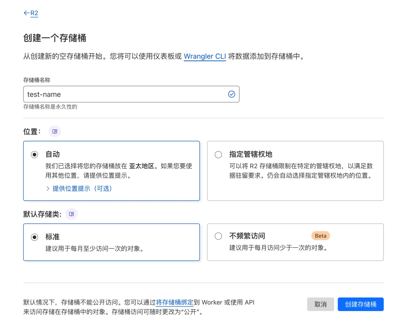Choose the 不频繁访问 storage class radio
Viewport: 411px width, 330px height.
click(218, 236)
